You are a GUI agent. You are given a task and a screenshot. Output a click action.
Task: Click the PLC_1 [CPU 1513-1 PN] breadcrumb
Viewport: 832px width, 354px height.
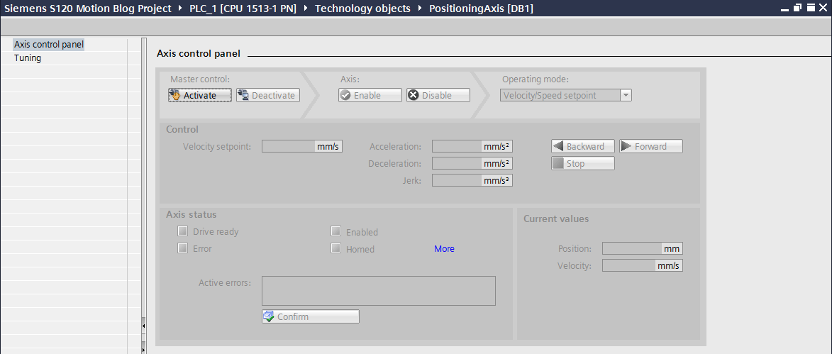point(243,9)
